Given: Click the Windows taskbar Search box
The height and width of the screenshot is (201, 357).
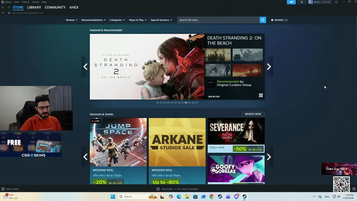Looking at the screenshot, I should [x=138, y=197].
